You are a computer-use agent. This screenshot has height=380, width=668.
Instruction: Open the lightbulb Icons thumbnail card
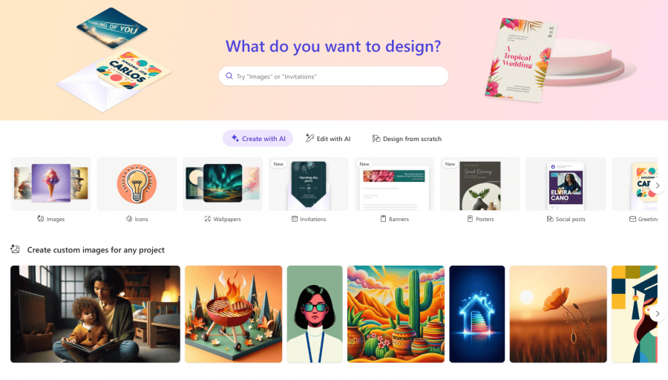coord(137,183)
